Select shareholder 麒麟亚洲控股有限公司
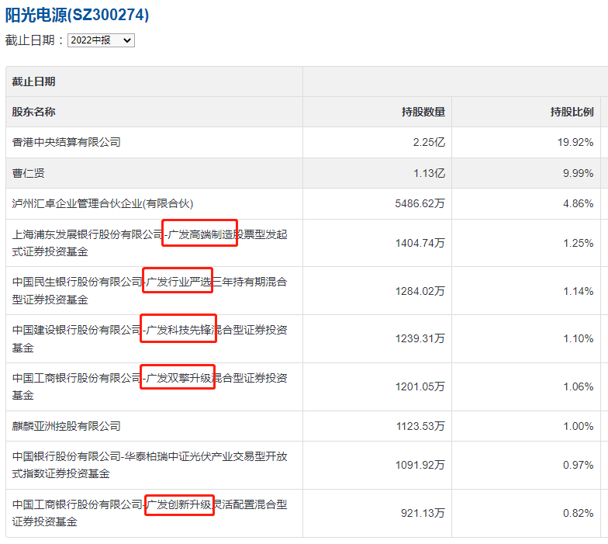The height and width of the screenshot is (544, 608). (x=67, y=426)
